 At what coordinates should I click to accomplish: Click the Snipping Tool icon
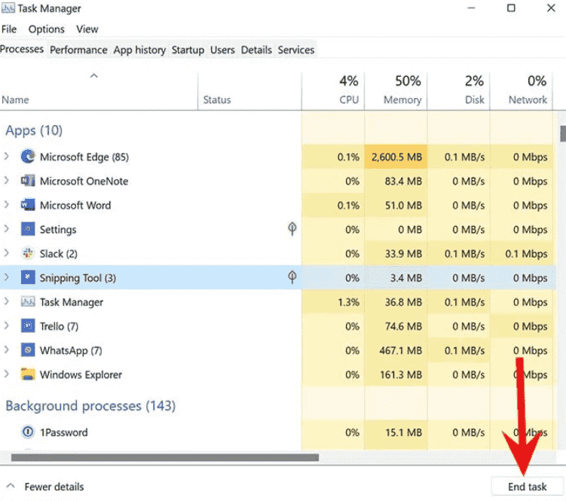click(x=28, y=277)
